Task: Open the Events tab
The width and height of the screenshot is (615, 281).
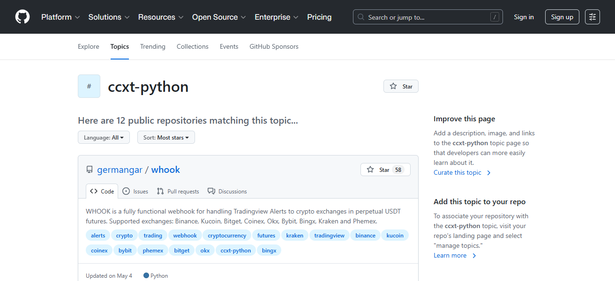Action: 229,46
